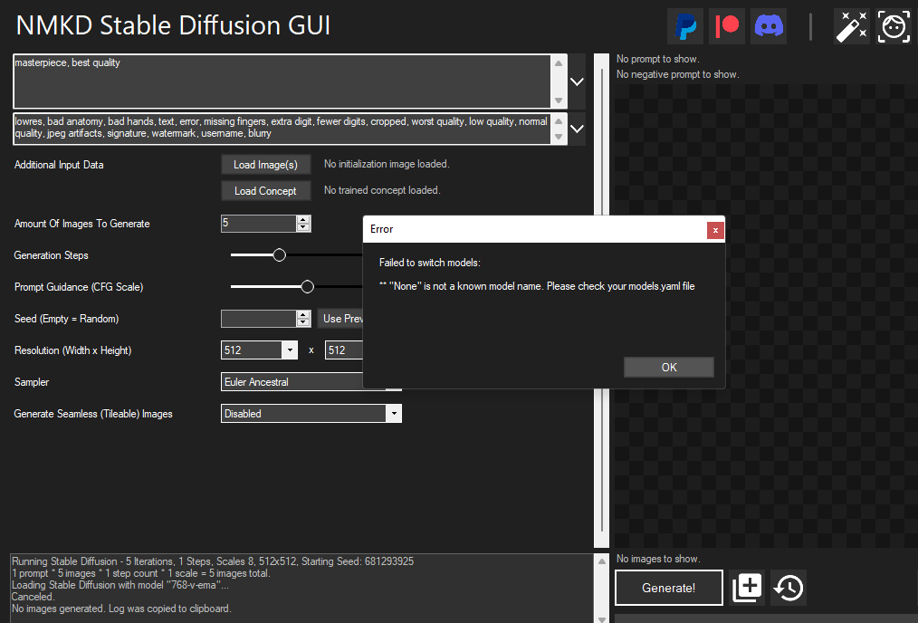Click the Load Image(s) button

265,165
